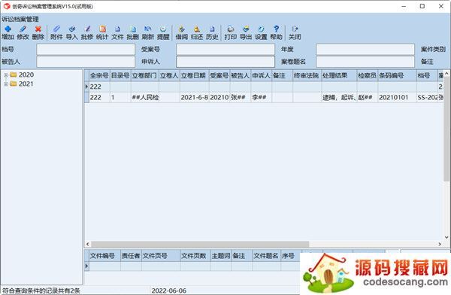This screenshot has width=451, height=295.
Task: Sort by the 全宗号 column header
Action: (99, 75)
